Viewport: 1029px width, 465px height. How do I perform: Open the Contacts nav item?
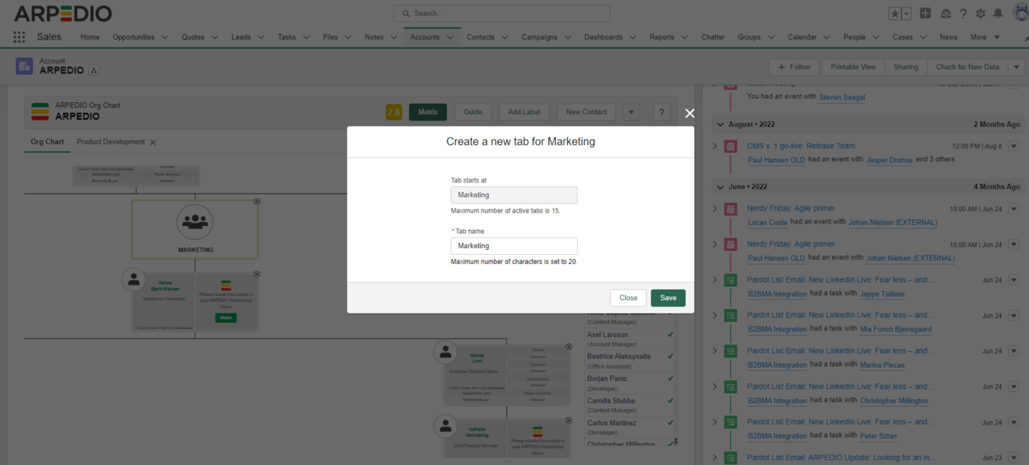click(481, 37)
